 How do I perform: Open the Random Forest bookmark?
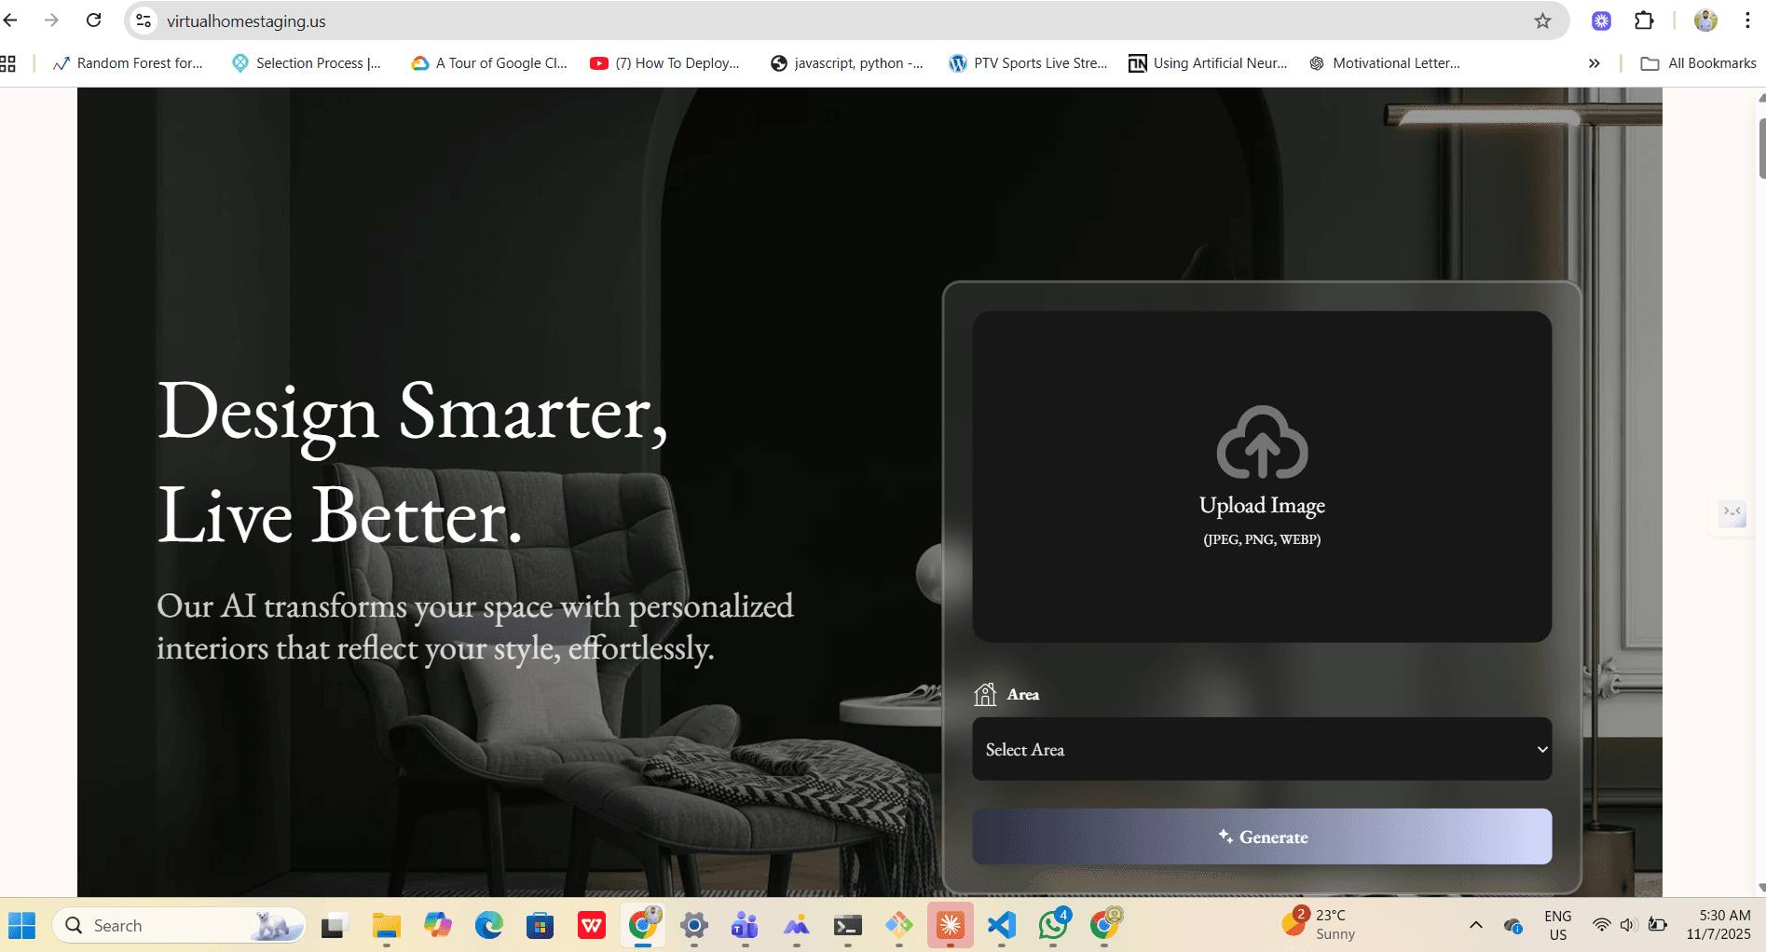(128, 63)
